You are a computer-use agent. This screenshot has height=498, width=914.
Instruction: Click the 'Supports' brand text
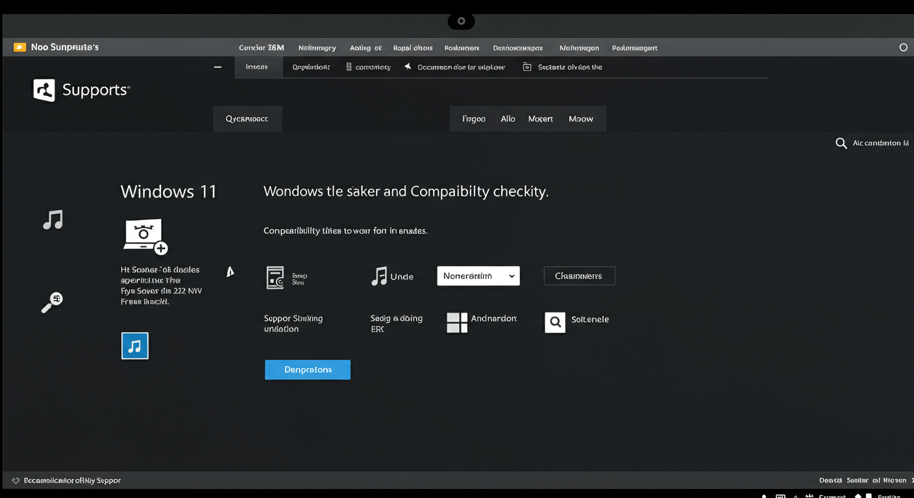point(96,90)
